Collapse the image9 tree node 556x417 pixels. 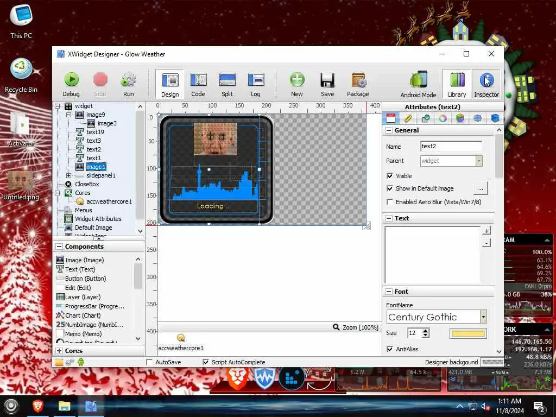(x=69, y=115)
